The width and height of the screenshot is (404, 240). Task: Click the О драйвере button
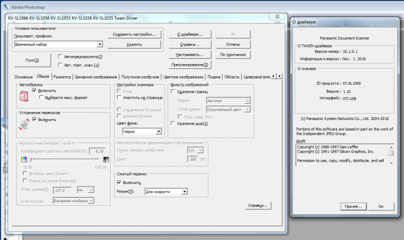[x=190, y=34]
